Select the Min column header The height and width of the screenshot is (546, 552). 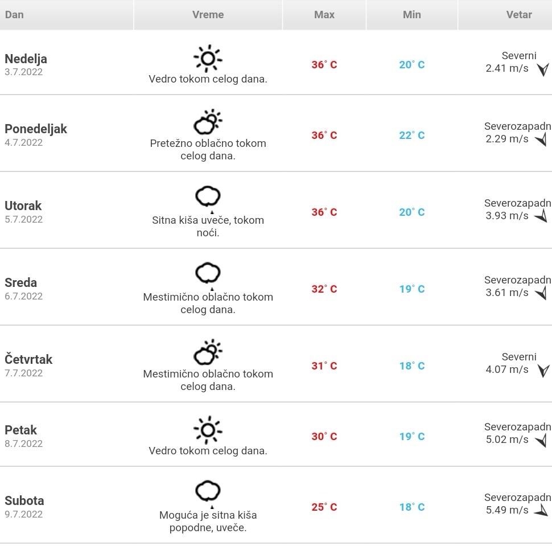pos(412,15)
